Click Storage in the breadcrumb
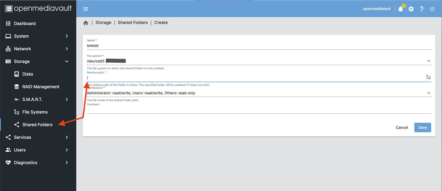442x191 pixels. [103, 23]
